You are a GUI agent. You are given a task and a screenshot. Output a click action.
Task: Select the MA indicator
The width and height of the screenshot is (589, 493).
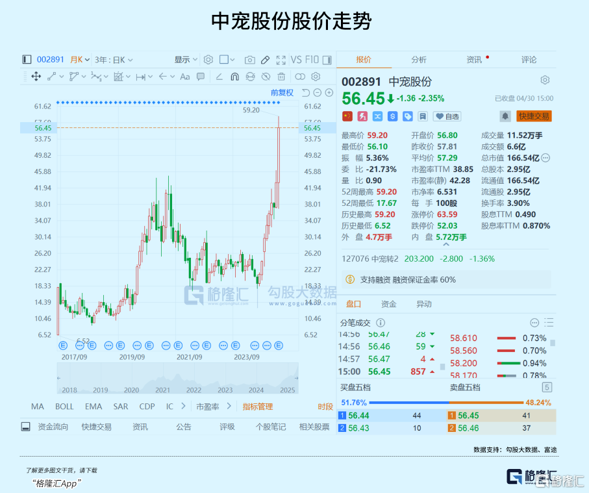click(38, 407)
